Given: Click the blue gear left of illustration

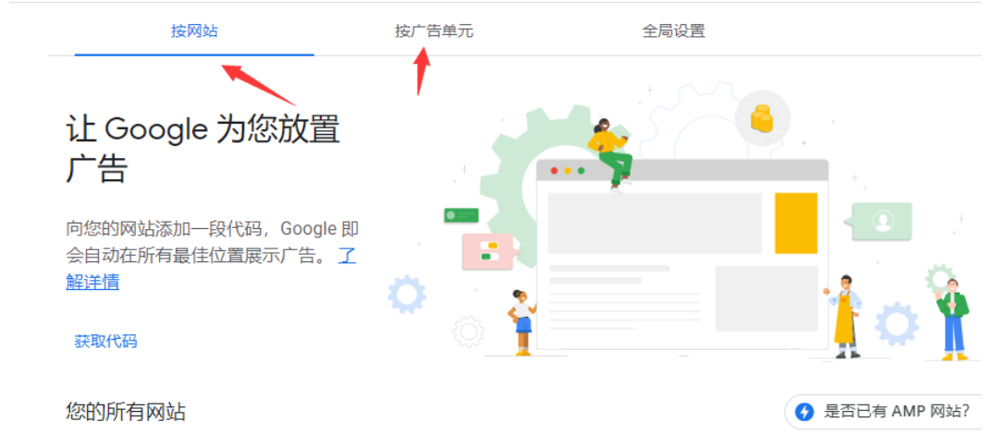Looking at the screenshot, I should click(x=407, y=295).
